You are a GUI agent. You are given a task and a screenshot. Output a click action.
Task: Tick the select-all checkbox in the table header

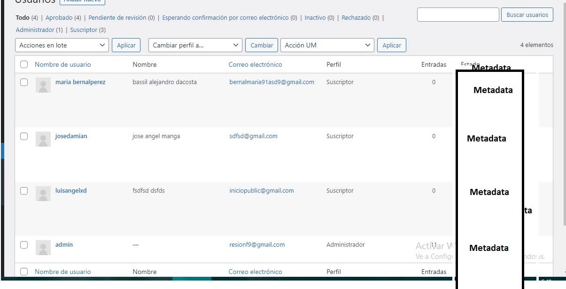[x=24, y=64]
